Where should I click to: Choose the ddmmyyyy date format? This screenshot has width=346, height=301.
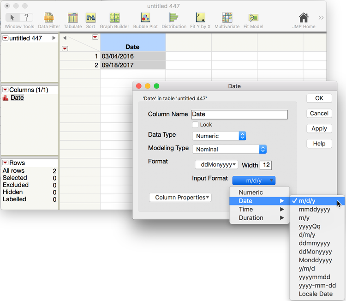pos(317,243)
